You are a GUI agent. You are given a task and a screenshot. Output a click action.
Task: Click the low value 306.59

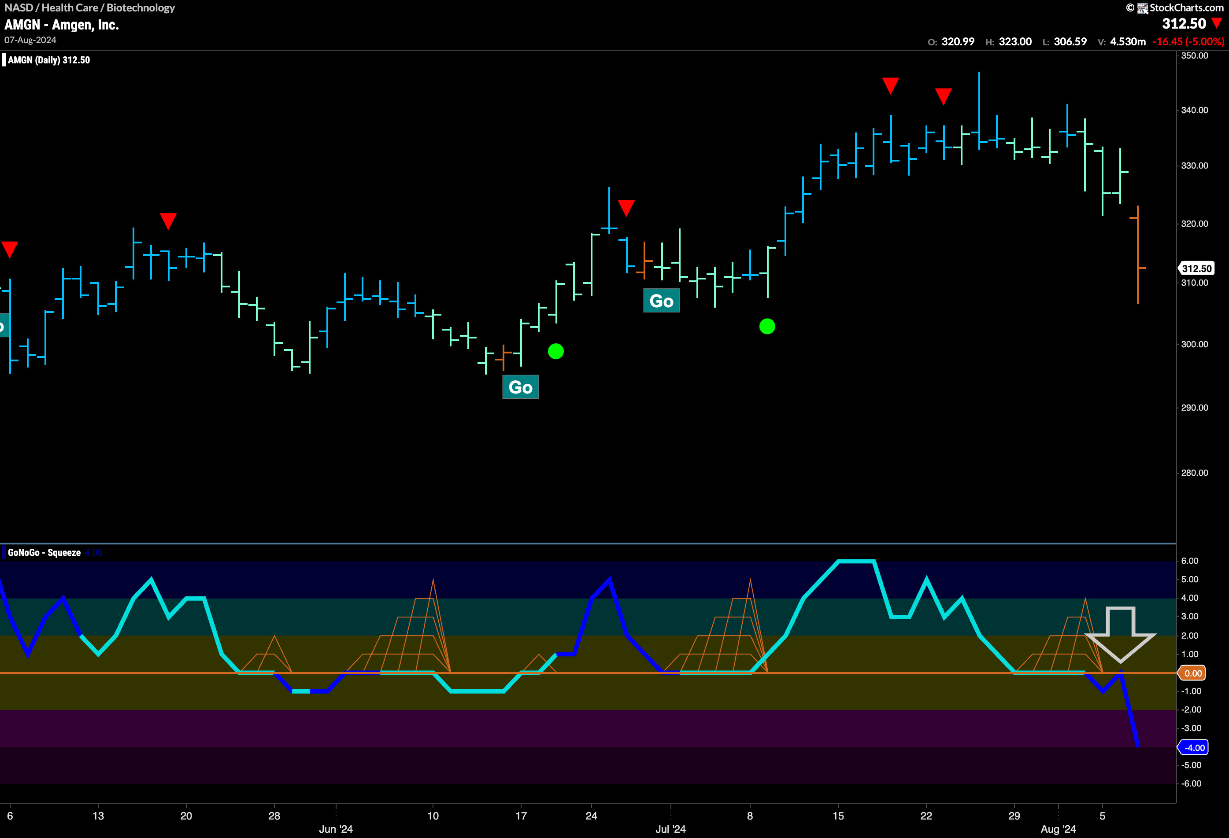coord(1070,42)
